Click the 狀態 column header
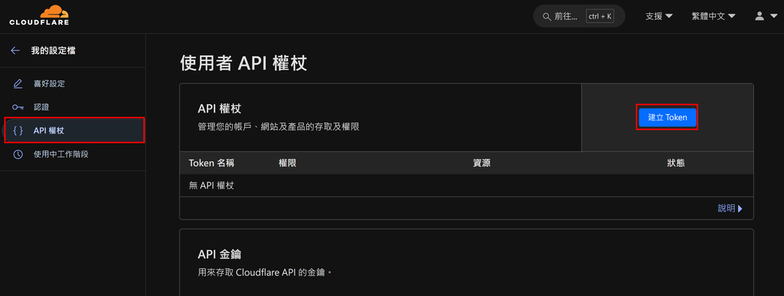Image resolution: width=784 pixels, height=296 pixels. (675, 163)
